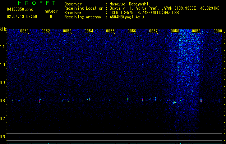Click the 0856 time marker
Viewport: 226px width, 144px height.
132,31
